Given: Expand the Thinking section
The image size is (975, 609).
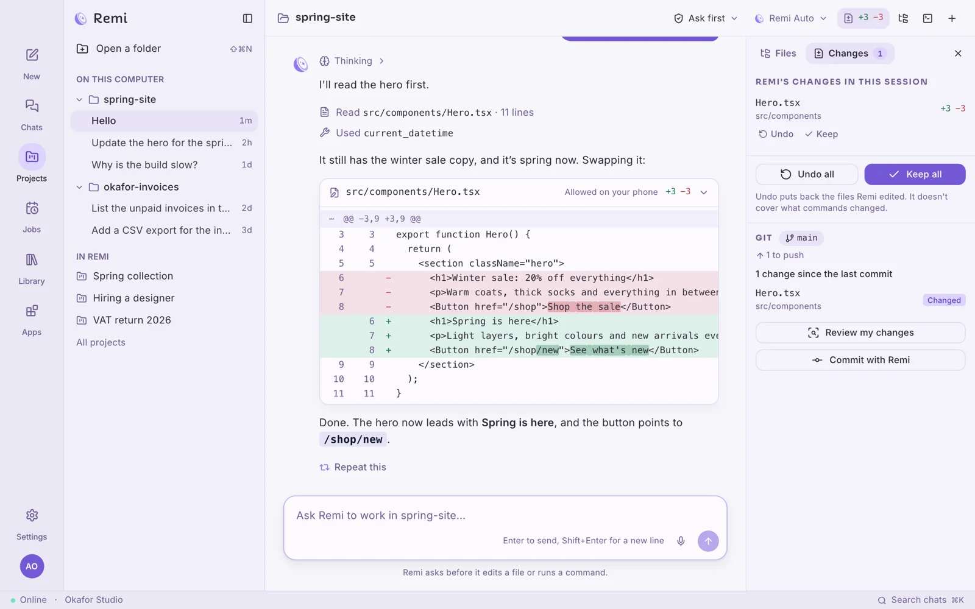Looking at the screenshot, I should click(352, 61).
